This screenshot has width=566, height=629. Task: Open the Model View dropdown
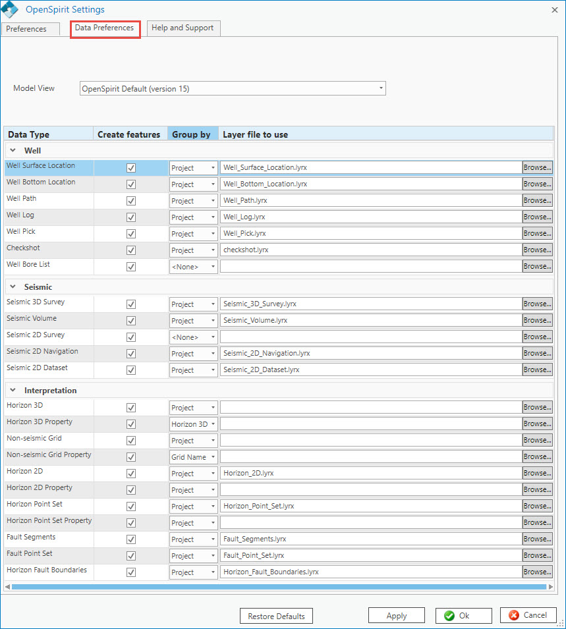(x=233, y=89)
